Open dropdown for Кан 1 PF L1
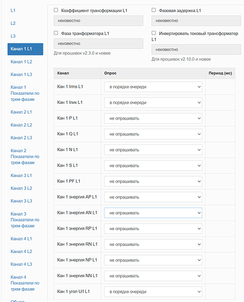The height and width of the screenshot is (302, 244). 153,181
